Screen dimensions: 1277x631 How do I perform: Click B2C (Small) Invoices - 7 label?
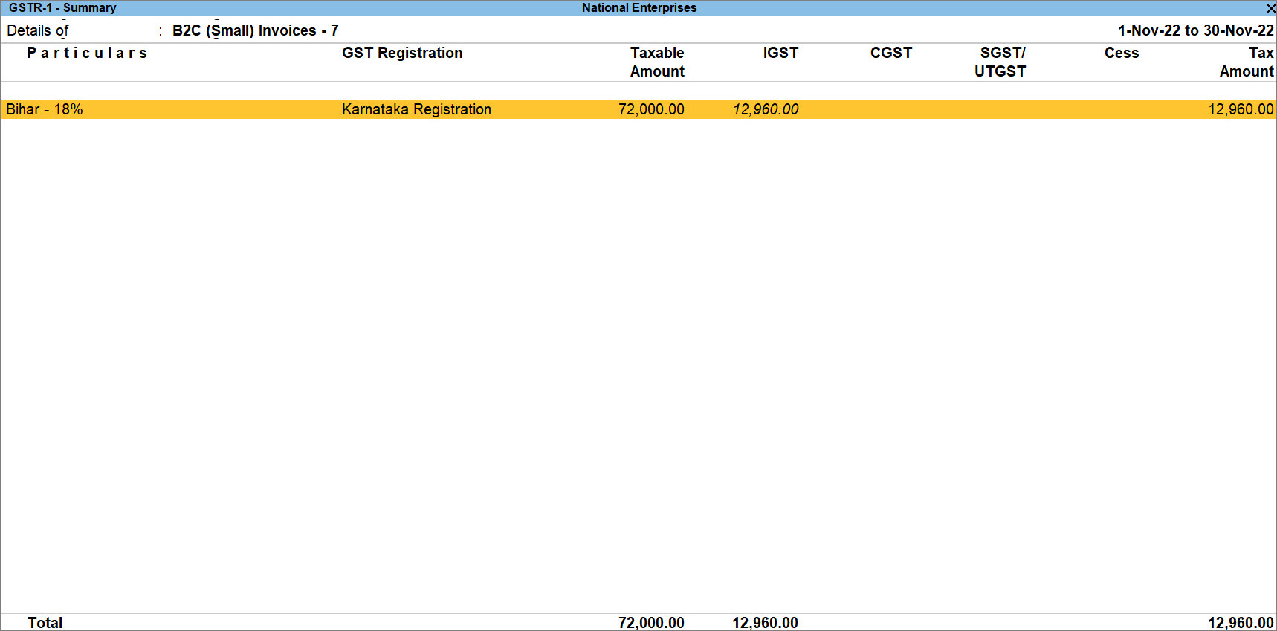[x=256, y=30]
